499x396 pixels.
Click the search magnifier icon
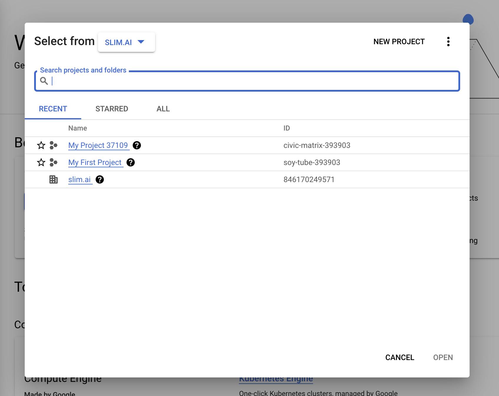[44, 81]
